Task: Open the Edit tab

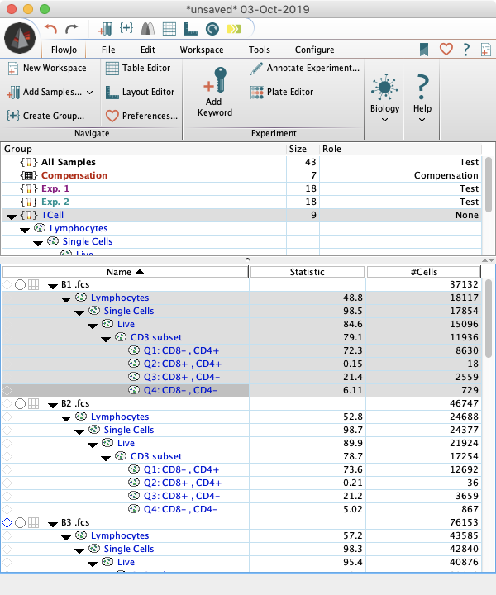Action: coord(148,50)
